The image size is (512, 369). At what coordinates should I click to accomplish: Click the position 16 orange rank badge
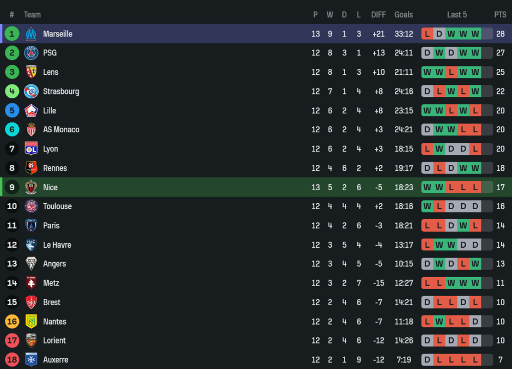(12, 322)
